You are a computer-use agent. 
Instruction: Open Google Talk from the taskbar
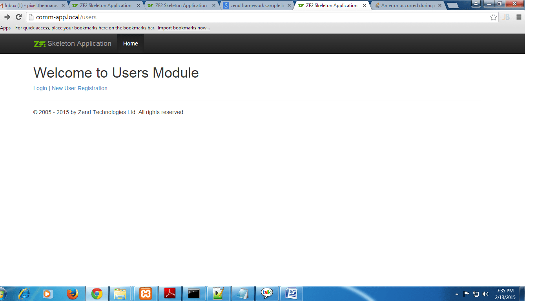pyautogui.click(x=267, y=293)
